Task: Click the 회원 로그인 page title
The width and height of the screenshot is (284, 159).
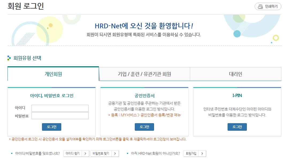Action: click(25, 6)
